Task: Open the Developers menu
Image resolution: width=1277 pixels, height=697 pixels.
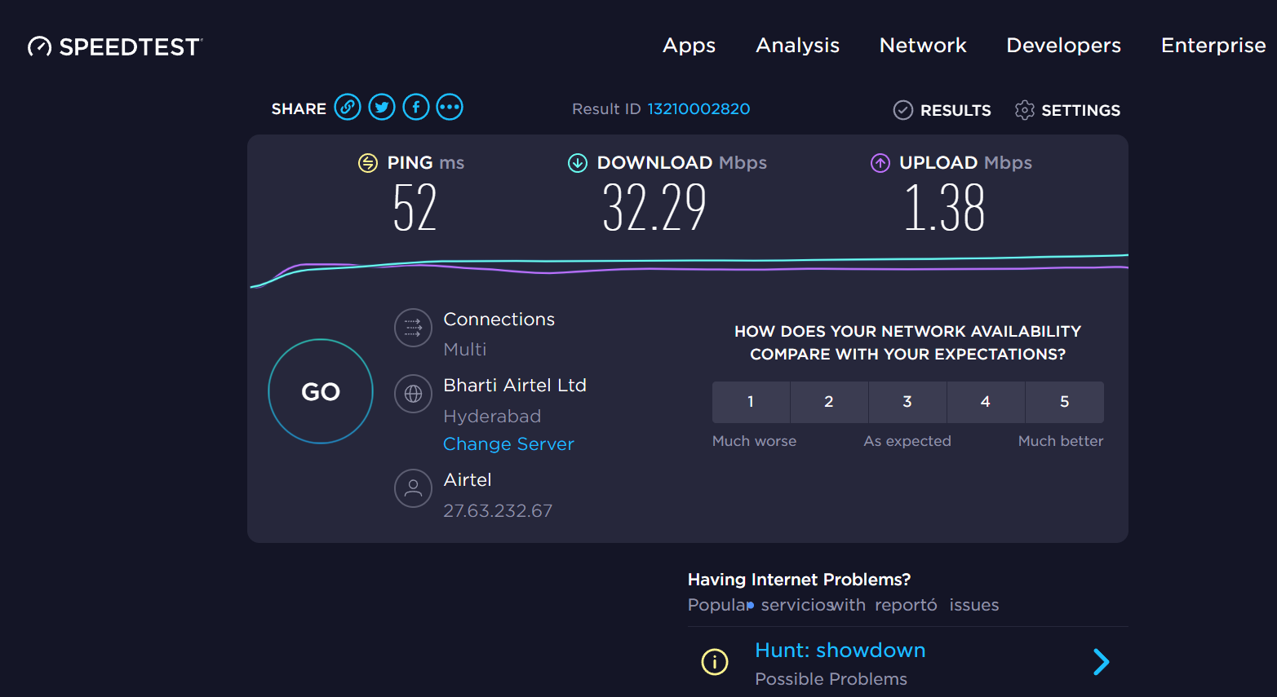Action: [1063, 46]
